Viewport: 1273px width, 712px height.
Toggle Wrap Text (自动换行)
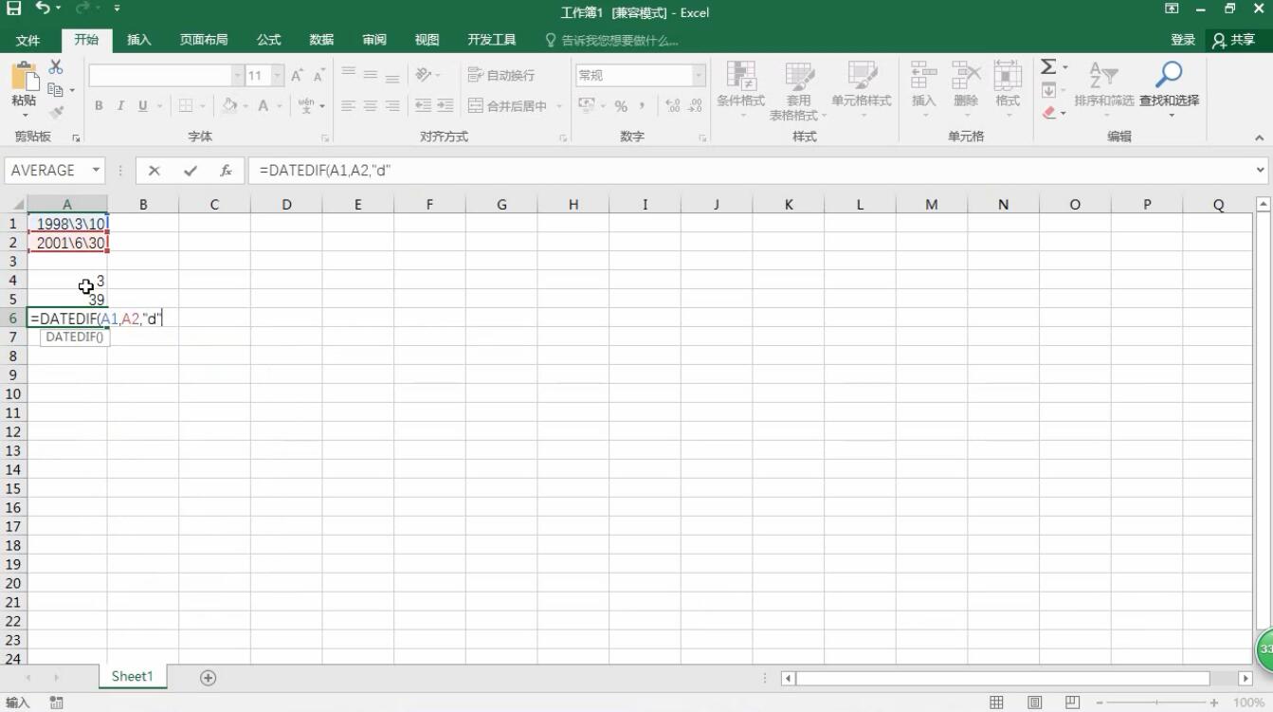[x=502, y=75]
